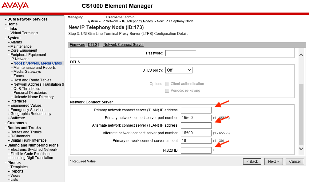Viewport: 309px width, 182px height.
Task: Focus Primary network connect server IP field
Action: pyautogui.click(x=196, y=110)
